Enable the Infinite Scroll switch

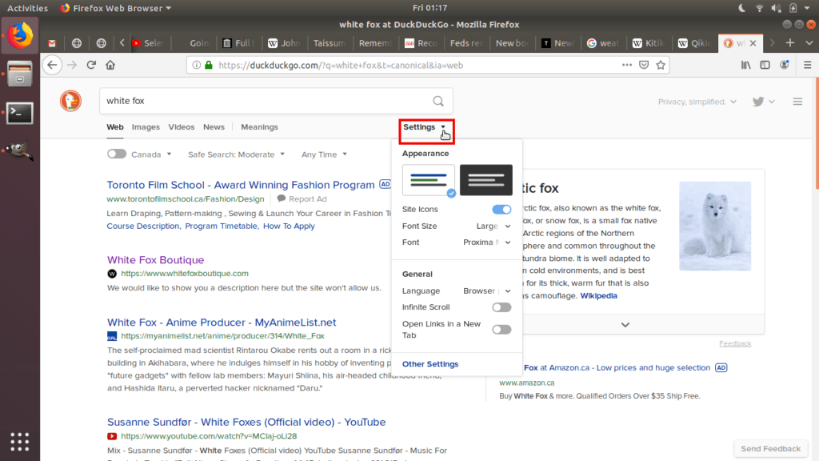coord(501,307)
